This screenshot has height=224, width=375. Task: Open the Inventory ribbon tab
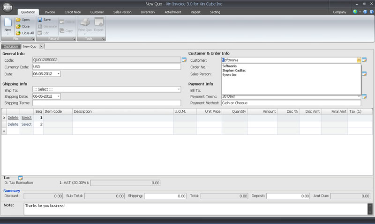(x=148, y=12)
